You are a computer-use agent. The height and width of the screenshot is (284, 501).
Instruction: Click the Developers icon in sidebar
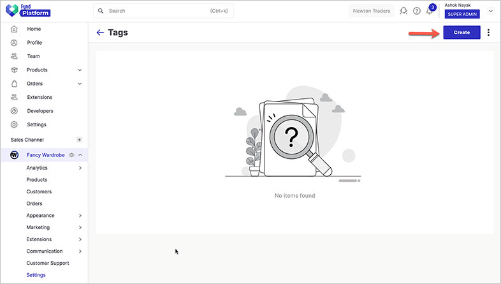(x=14, y=111)
